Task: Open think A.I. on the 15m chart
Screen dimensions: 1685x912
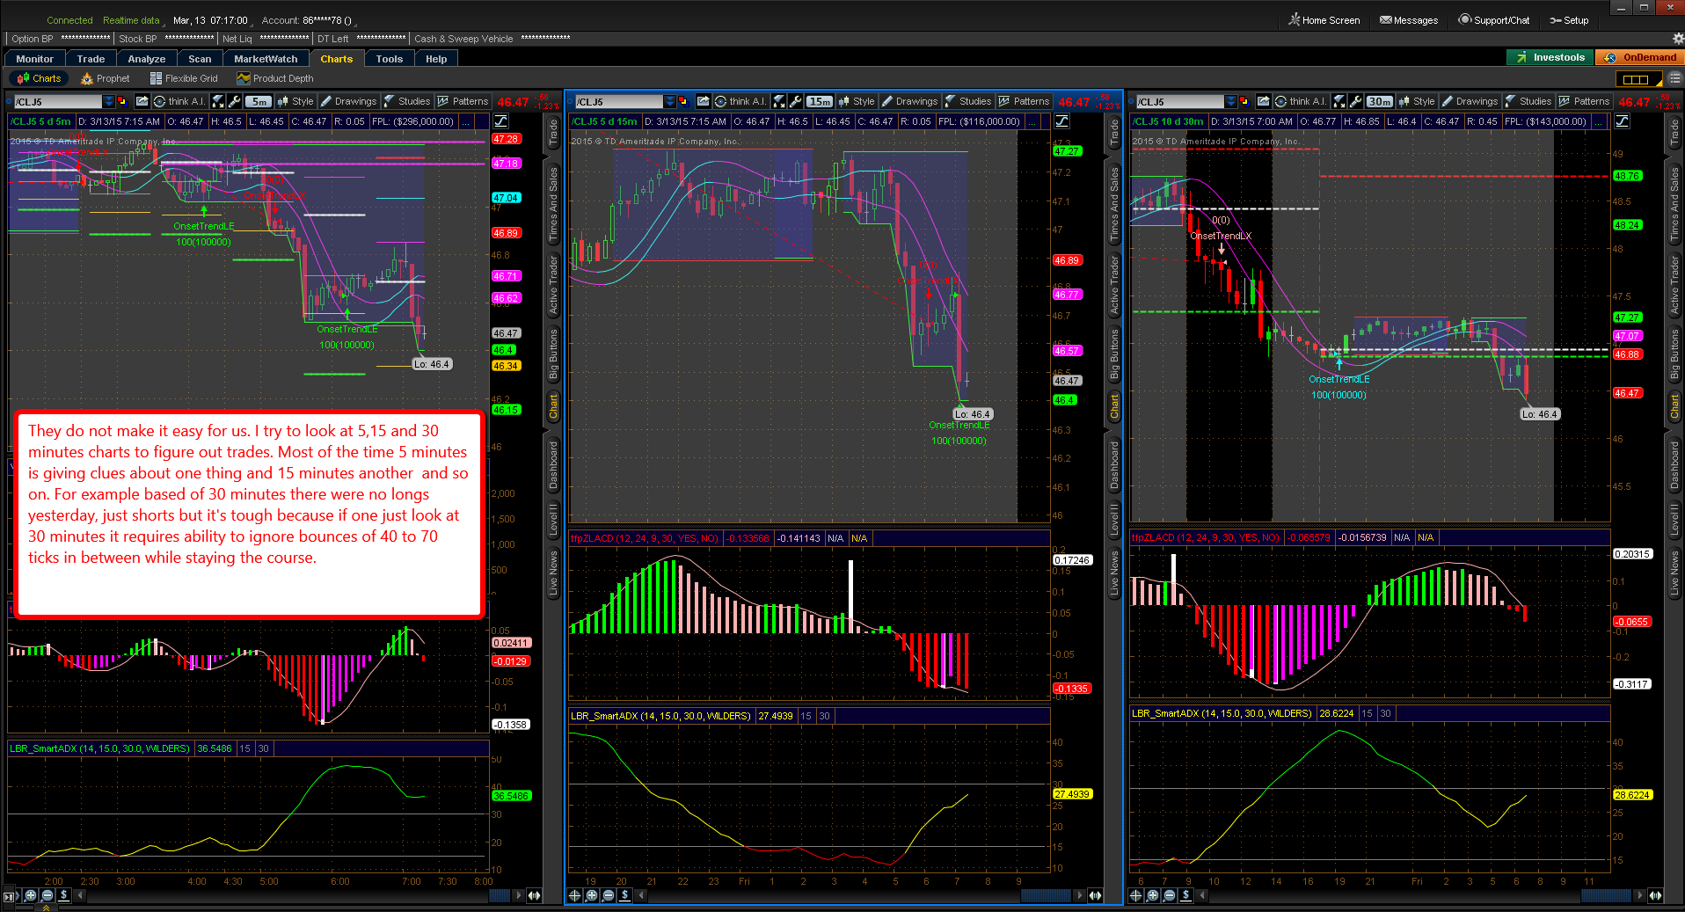Action: pos(740,102)
